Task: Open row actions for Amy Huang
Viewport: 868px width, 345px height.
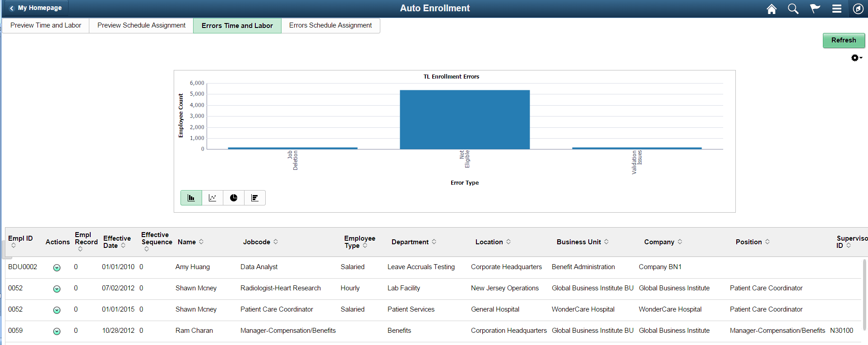Action: tap(57, 268)
